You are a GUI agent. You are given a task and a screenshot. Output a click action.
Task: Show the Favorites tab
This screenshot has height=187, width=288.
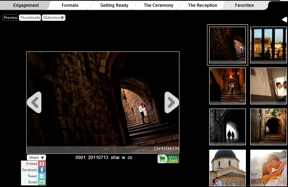click(x=244, y=5)
